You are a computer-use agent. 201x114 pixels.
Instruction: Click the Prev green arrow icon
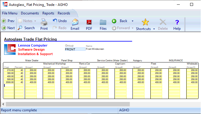[4, 21]
